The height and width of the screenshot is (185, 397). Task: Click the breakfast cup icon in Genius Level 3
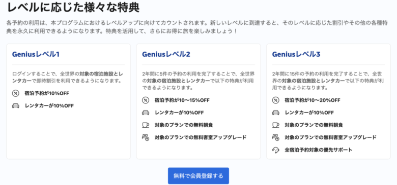pyautogui.click(x=276, y=125)
